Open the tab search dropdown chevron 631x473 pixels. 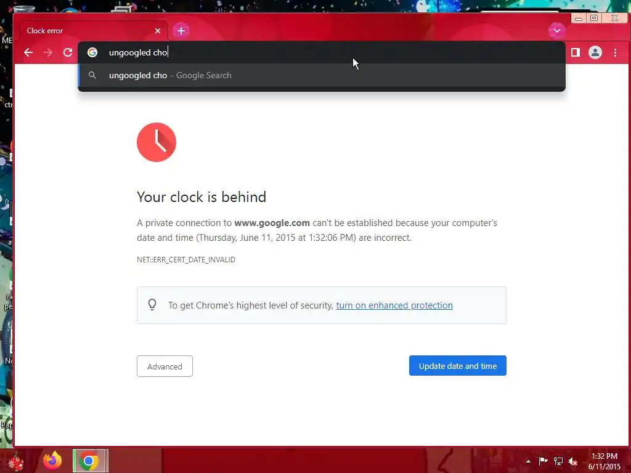pyautogui.click(x=556, y=31)
